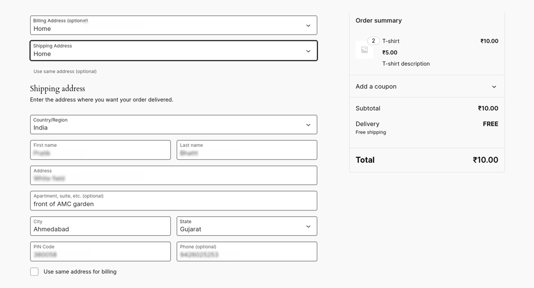Open the Shipping Address dropdown

point(174,50)
